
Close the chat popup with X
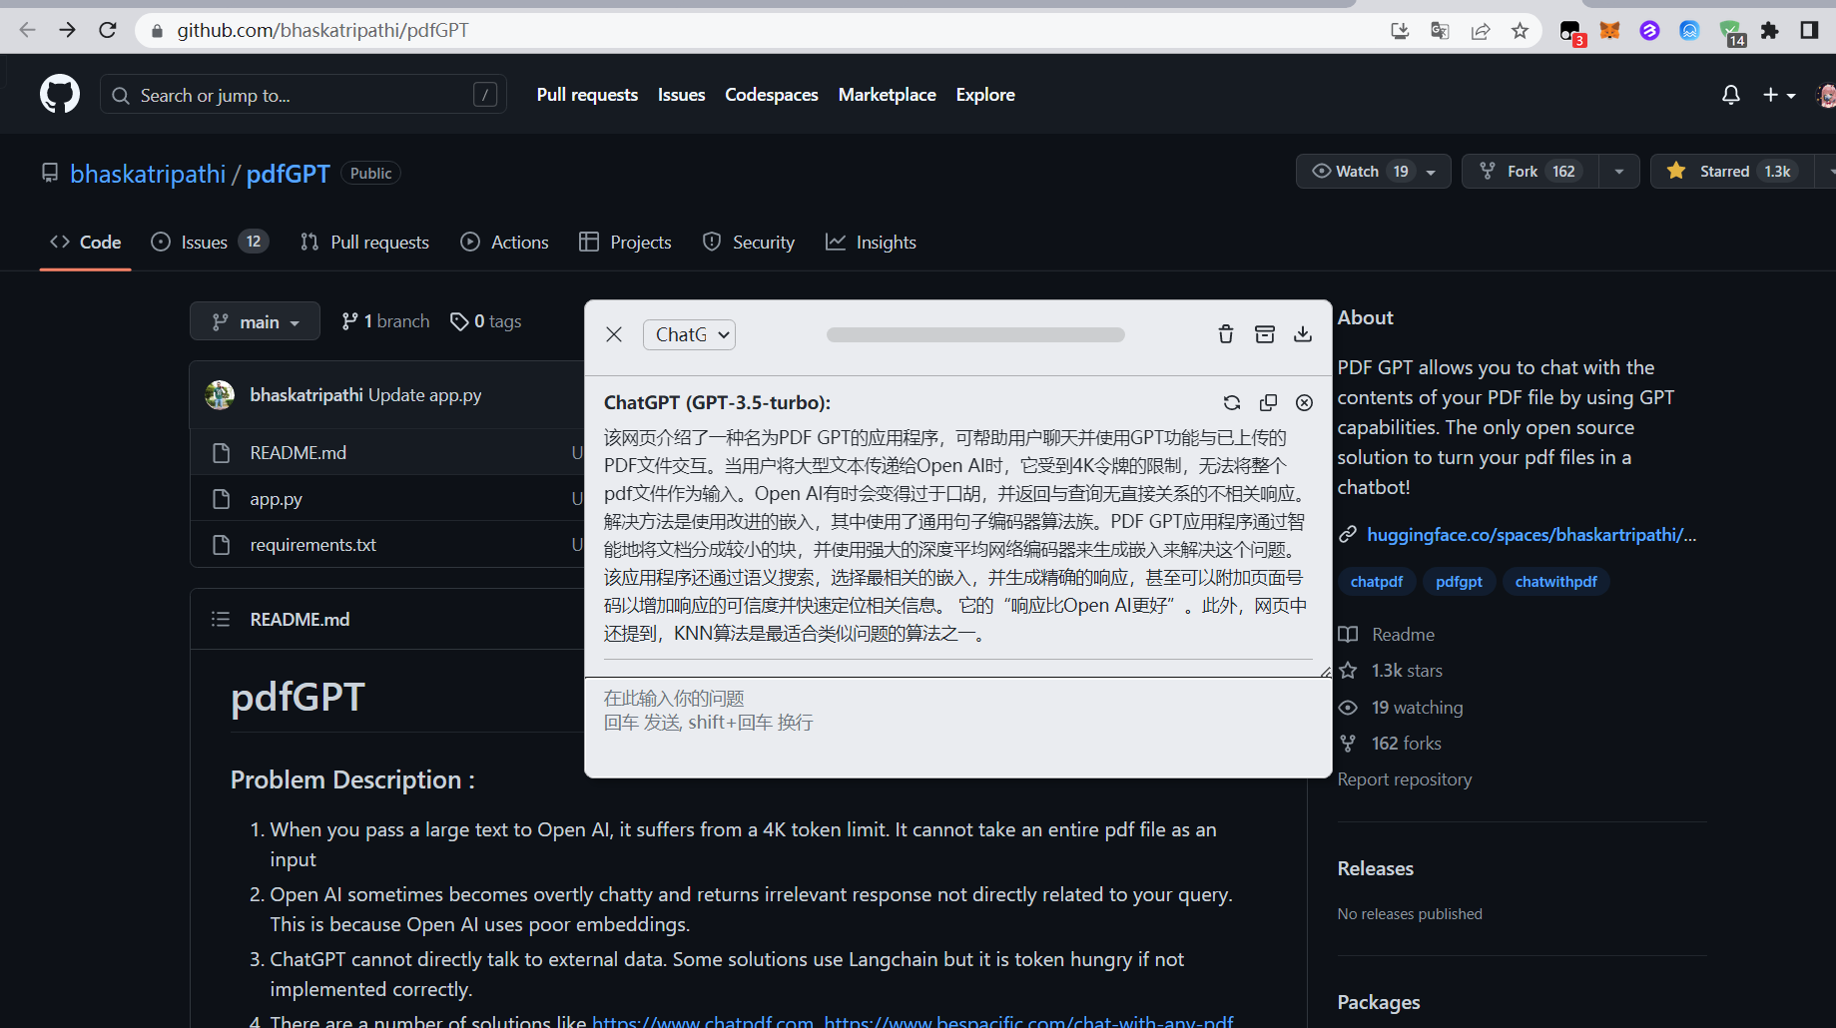tap(614, 334)
